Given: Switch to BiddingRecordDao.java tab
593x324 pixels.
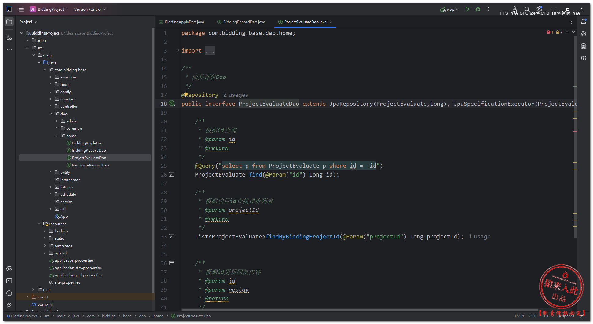Looking at the screenshot, I should [x=244, y=22].
